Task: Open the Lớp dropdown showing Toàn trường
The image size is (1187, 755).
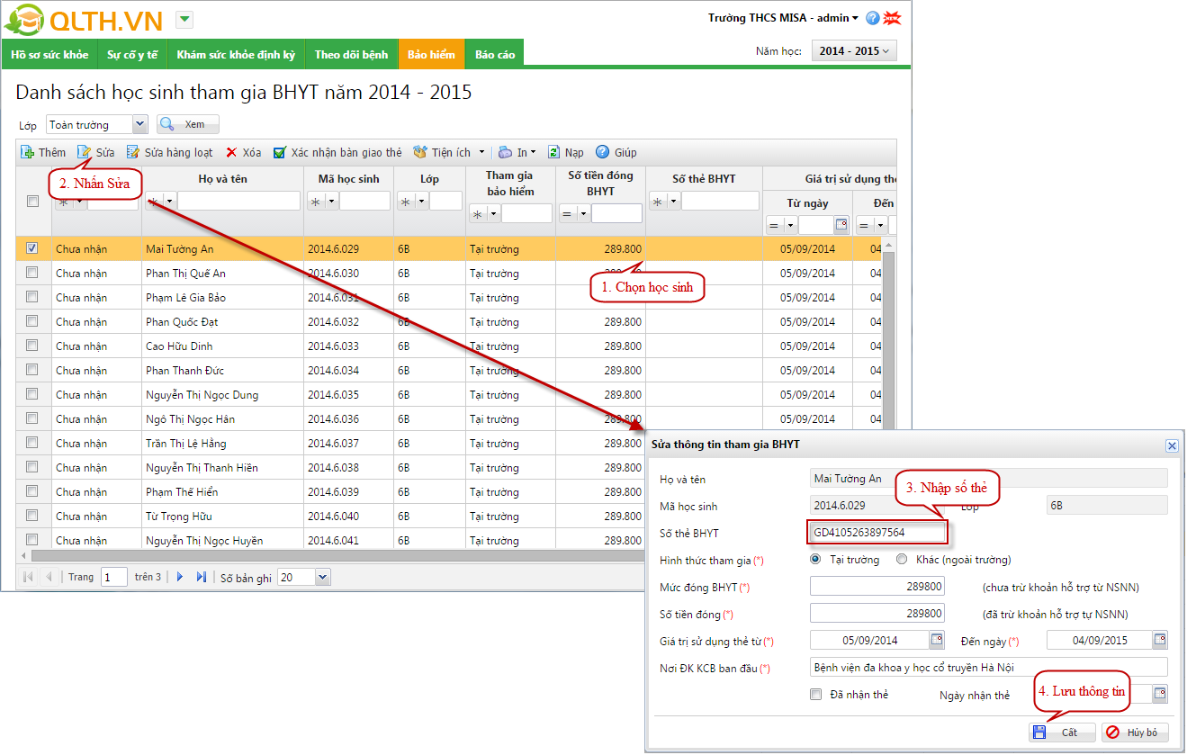Action: pos(140,124)
